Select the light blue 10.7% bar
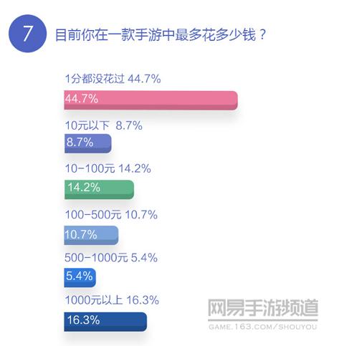This screenshot has height=346, width=344. [x=91, y=235]
